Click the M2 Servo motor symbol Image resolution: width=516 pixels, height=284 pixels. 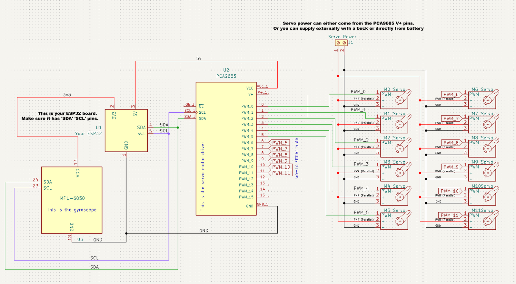(x=396, y=147)
